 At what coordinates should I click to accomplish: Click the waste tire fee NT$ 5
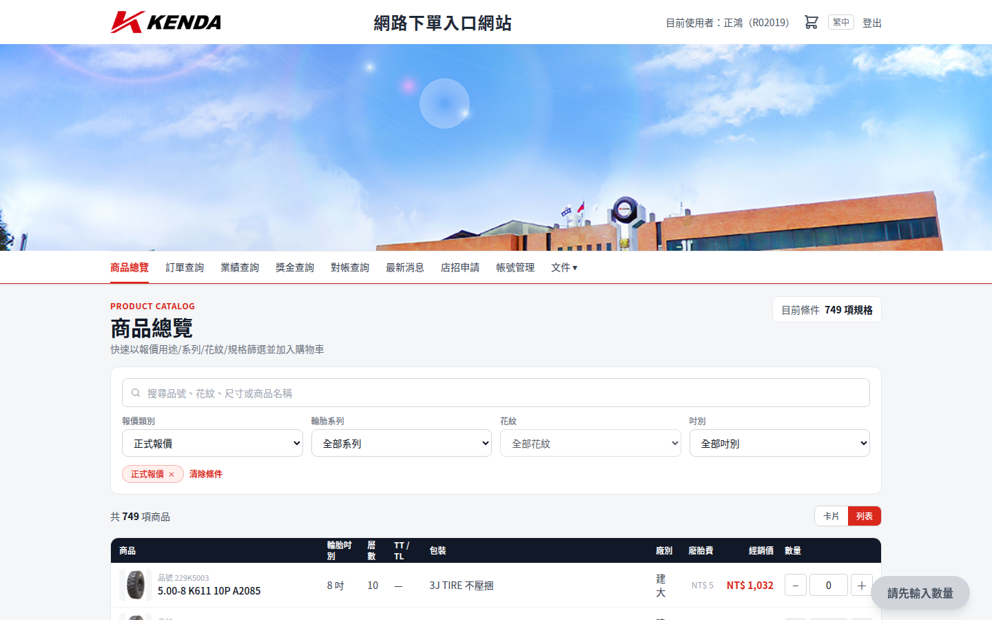[703, 585]
